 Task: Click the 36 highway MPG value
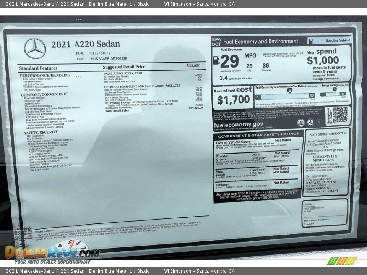point(266,65)
